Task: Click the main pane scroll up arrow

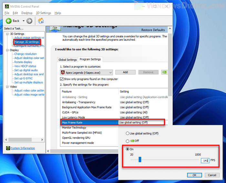Action: [x=170, y=29]
